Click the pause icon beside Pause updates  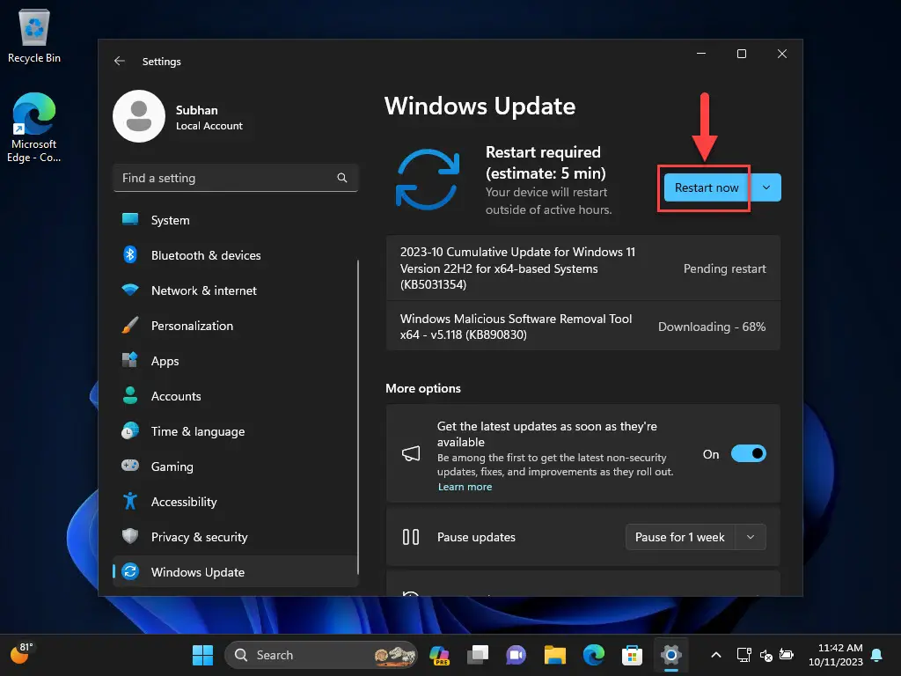(x=411, y=537)
